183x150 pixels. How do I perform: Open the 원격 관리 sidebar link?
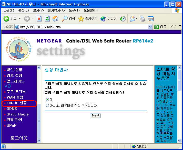[x=14, y=120]
